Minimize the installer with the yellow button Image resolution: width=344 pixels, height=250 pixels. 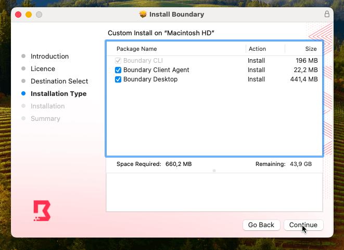tap(29, 15)
